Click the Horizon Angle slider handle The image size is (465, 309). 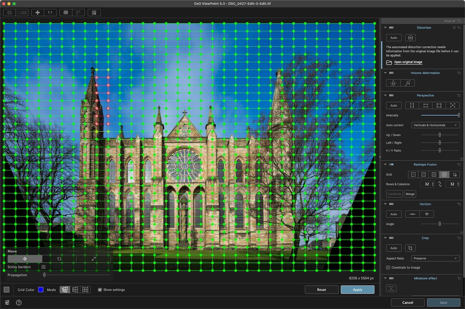pos(440,224)
